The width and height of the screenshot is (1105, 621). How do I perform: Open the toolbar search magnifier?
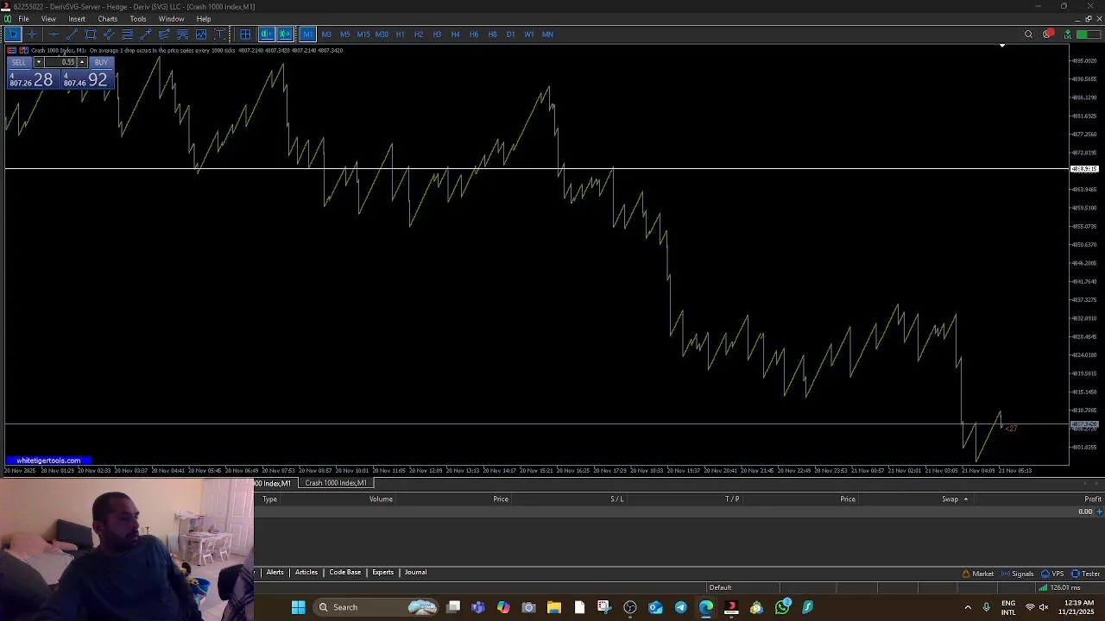click(1028, 34)
